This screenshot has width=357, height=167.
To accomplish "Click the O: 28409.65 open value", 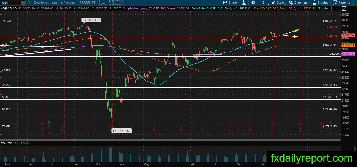I will (x=46, y=9).
